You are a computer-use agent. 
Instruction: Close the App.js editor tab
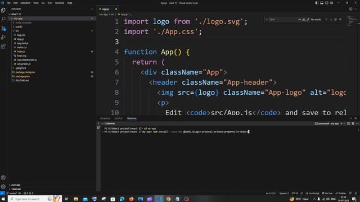click(x=116, y=9)
